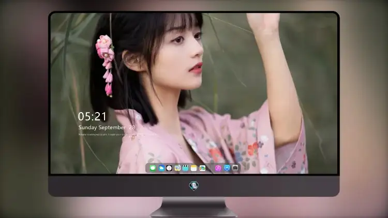Image resolution: width=388 pixels, height=218 pixels.
Task: Open the yellow-blue icon right of Clock
Action: [x=177, y=168]
